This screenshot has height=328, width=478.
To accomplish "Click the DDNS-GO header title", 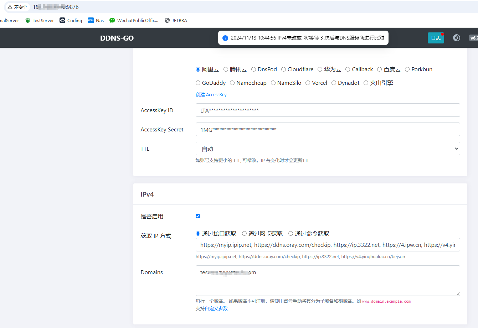I will [117, 38].
